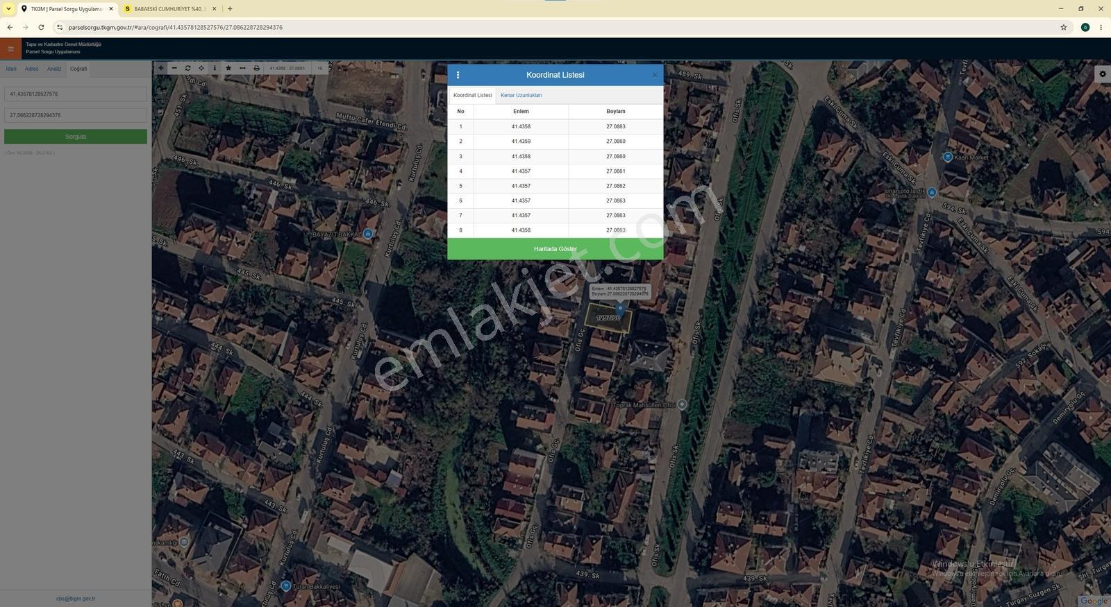Click the refresh map tool icon
Screen dimensions: 1111x607
click(187, 68)
